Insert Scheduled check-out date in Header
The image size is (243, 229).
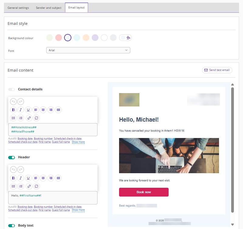(x=23, y=210)
